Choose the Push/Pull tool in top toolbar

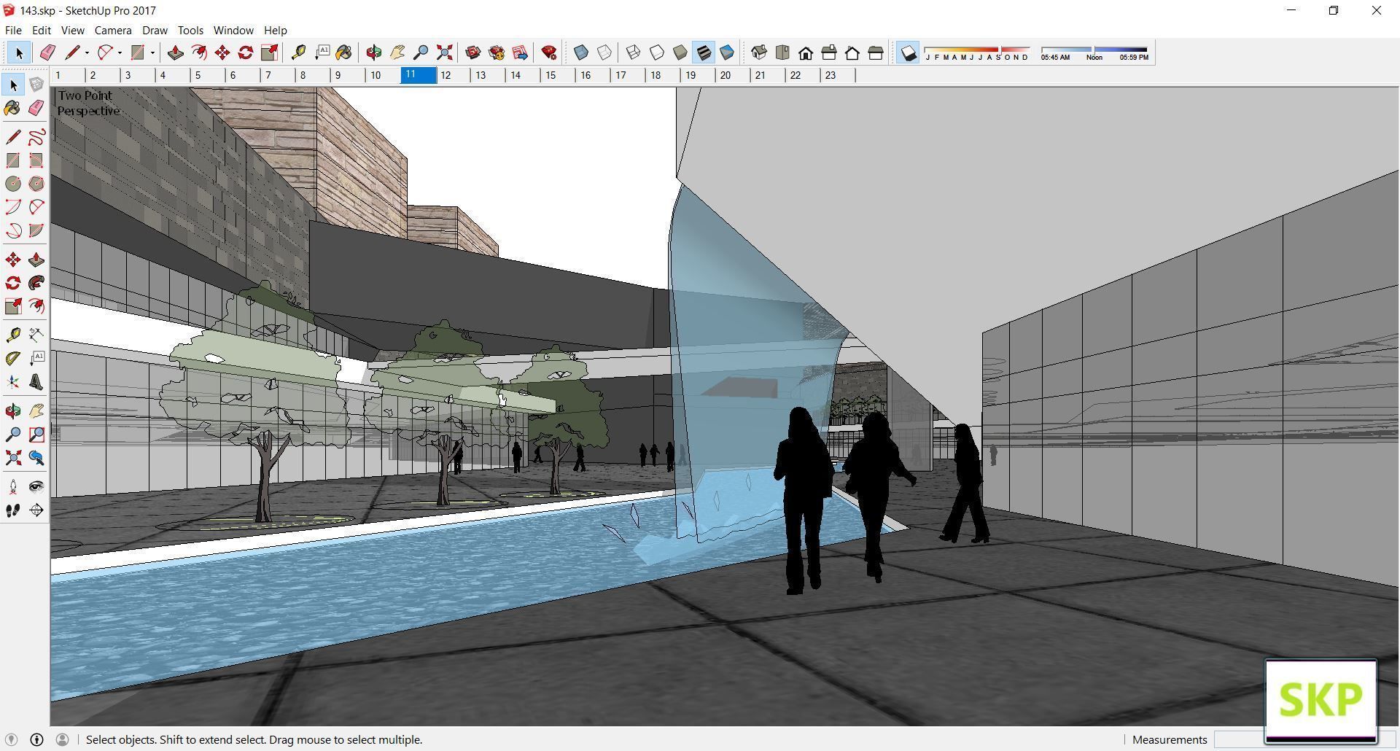click(175, 52)
